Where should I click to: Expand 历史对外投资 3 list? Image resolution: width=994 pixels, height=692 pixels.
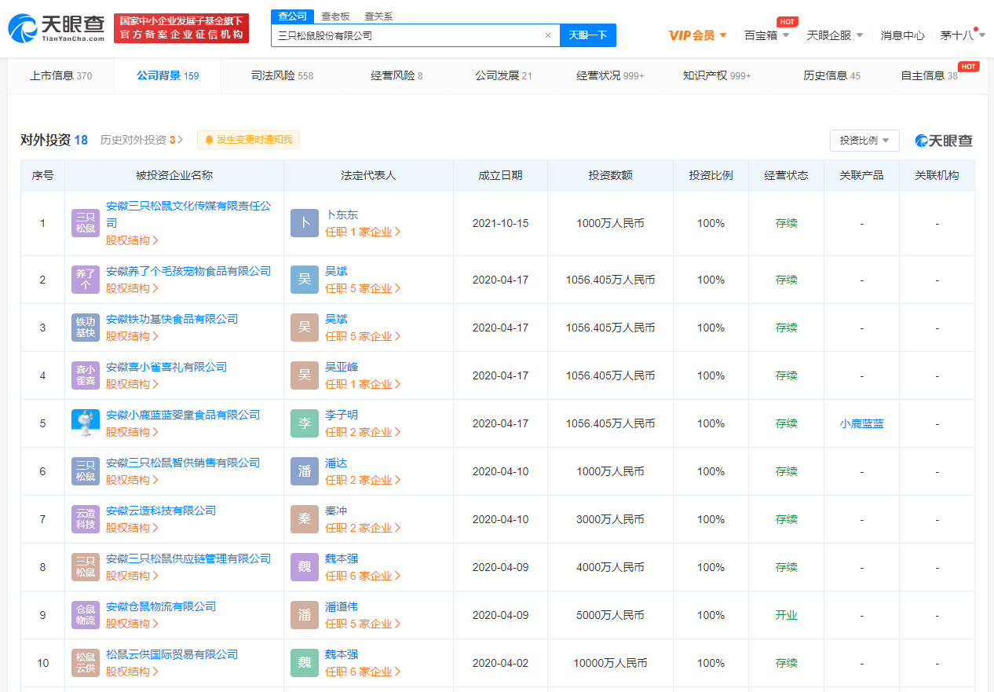click(141, 140)
